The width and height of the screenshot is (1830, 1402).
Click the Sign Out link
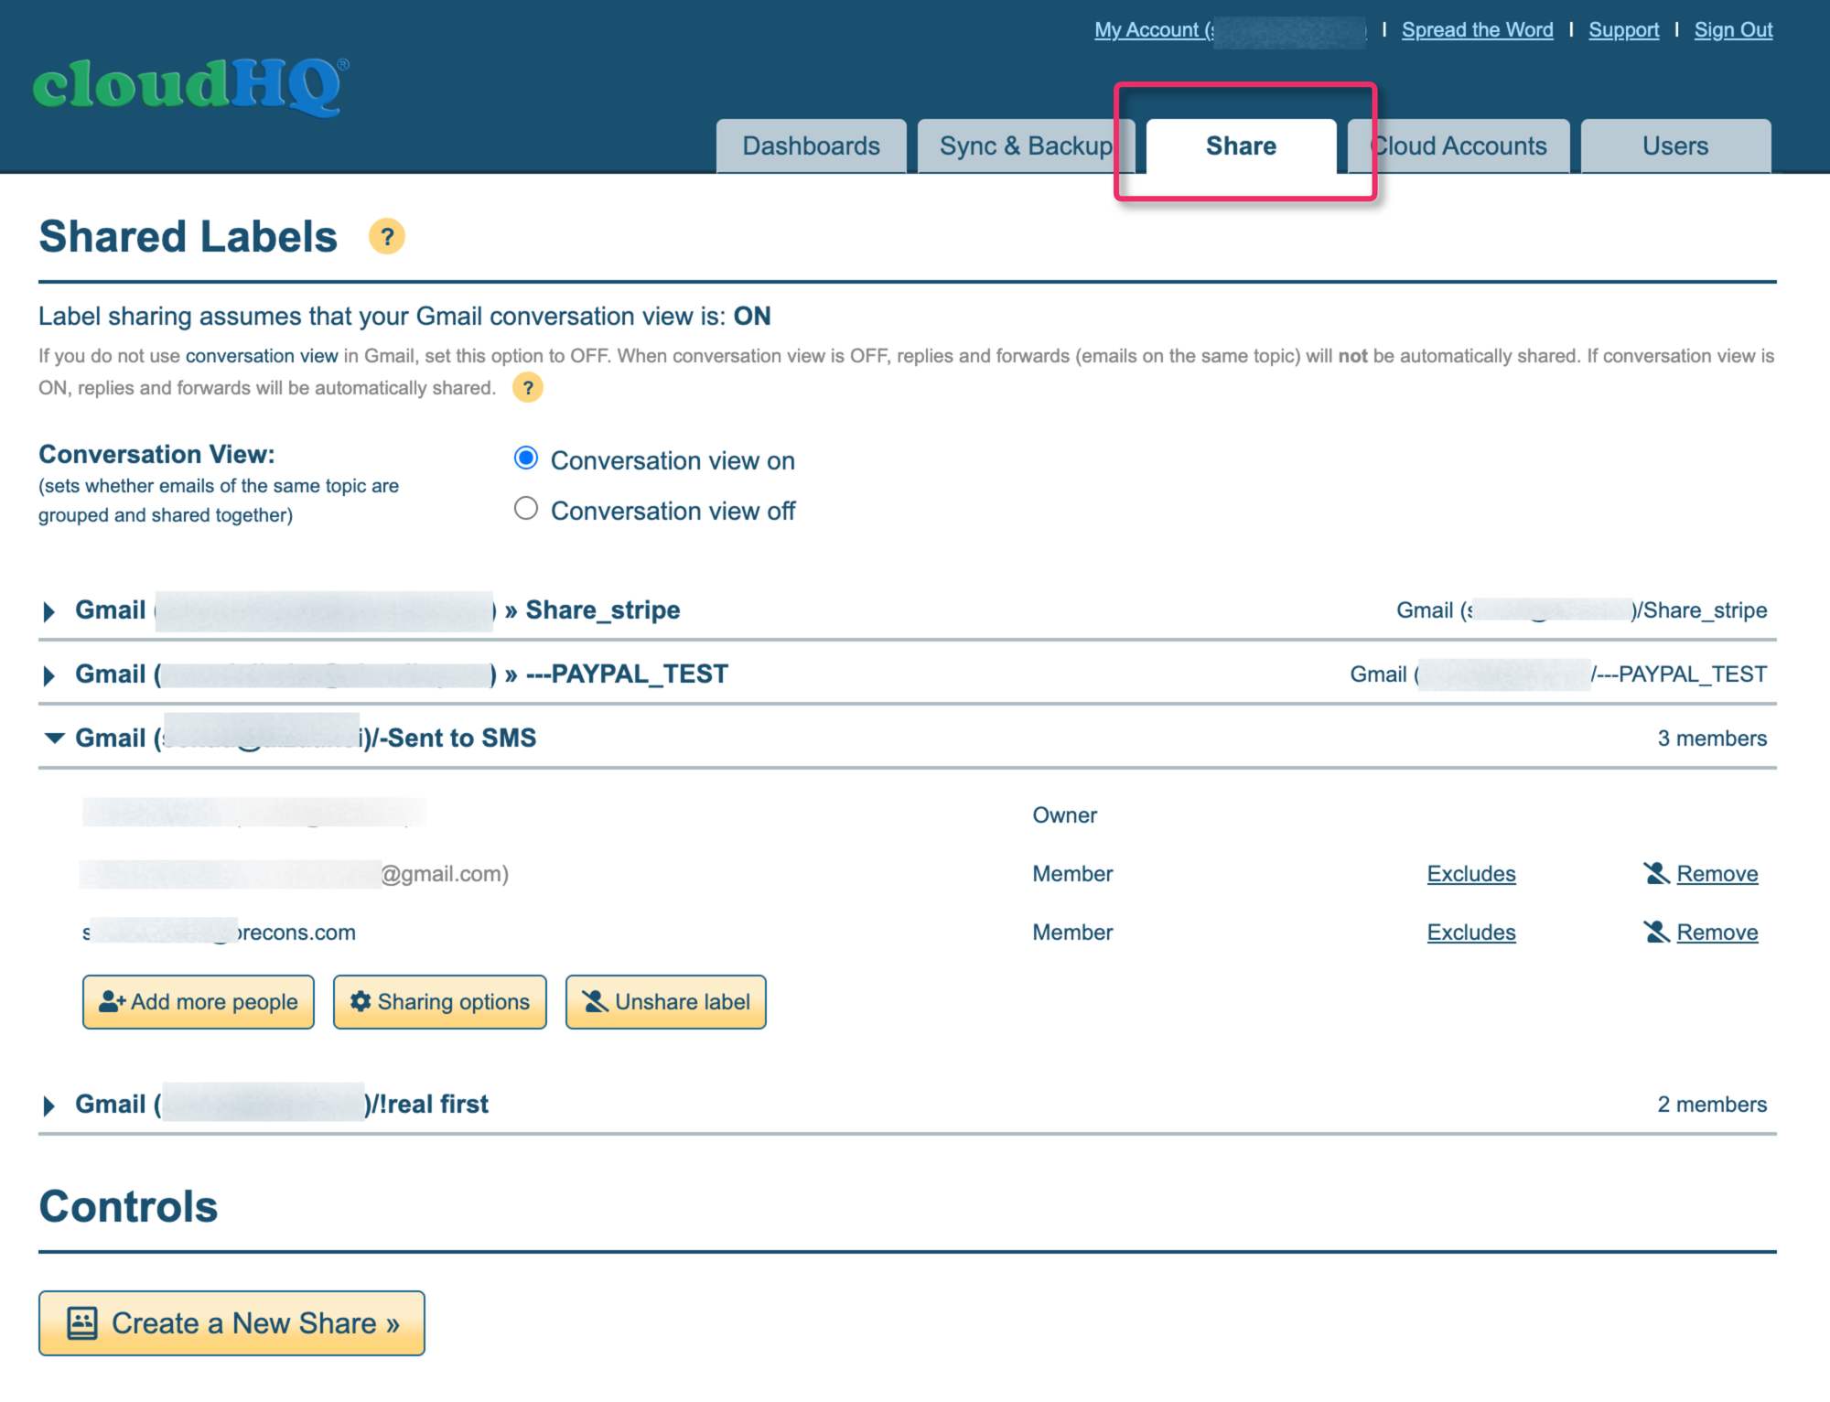[x=1734, y=30]
